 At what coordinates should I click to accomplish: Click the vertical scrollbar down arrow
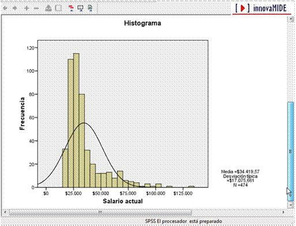click(290, 205)
